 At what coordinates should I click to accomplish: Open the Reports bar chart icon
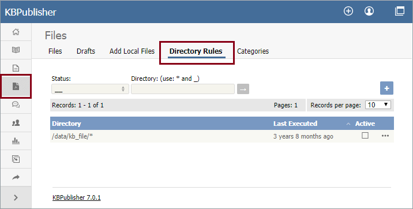pos(16,141)
